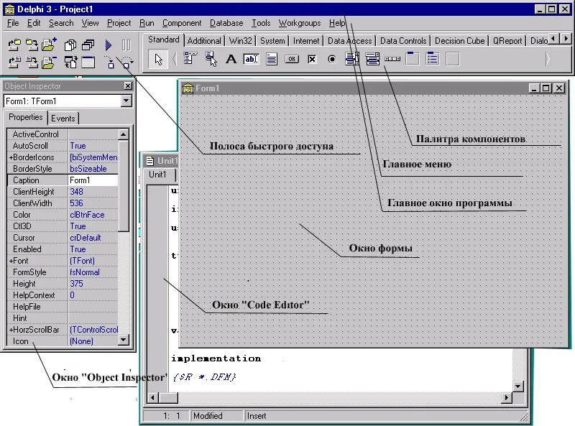
Task: Expand the Font property
Action: click(11, 261)
